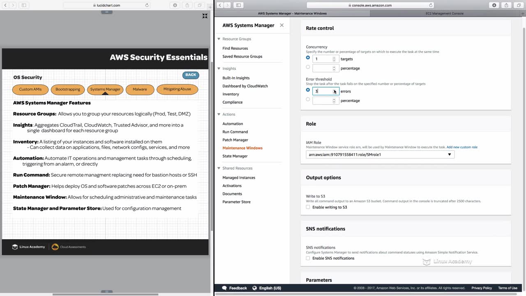Open Saved Resource Groups in the sidebar
The width and height of the screenshot is (526, 296).
(242, 56)
